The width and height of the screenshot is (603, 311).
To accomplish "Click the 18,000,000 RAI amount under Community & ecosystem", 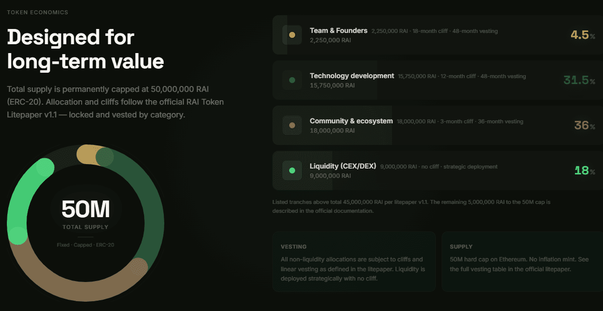I will pos(332,131).
